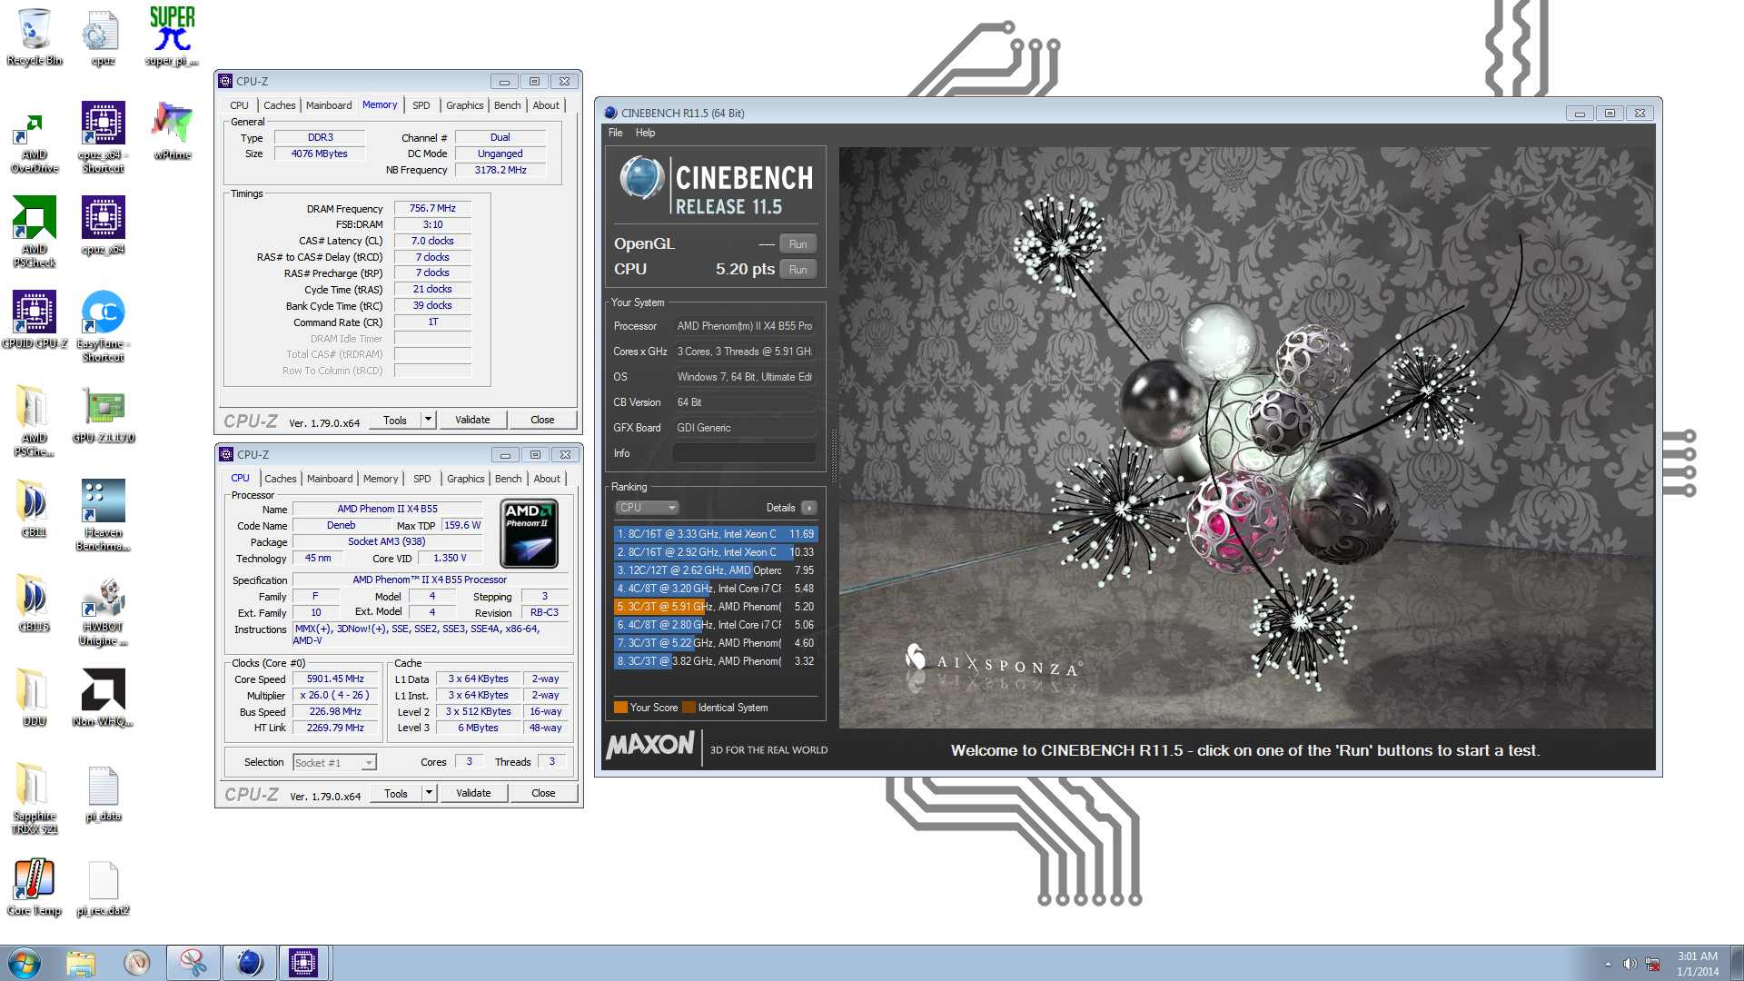Launch the GPU-Z.1.17.0 desktop icon

click(103, 414)
